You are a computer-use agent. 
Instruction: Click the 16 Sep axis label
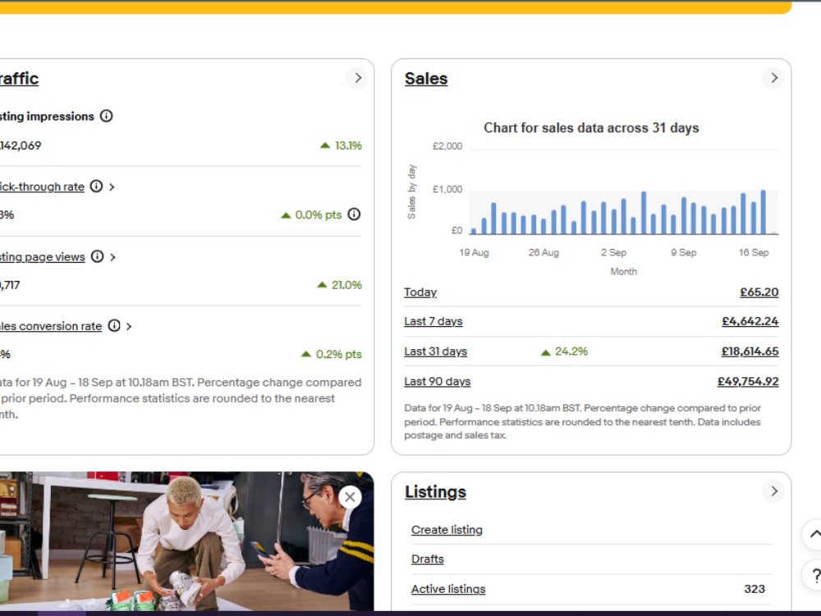point(754,252)
